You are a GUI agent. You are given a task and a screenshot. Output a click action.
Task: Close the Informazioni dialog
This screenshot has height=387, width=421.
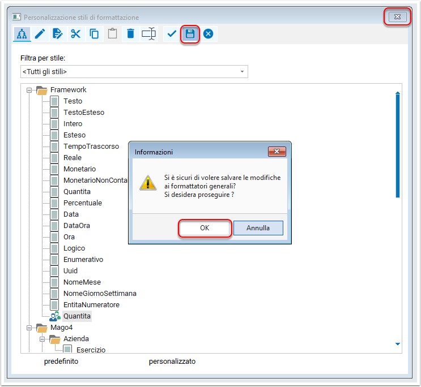coord(277,152)
